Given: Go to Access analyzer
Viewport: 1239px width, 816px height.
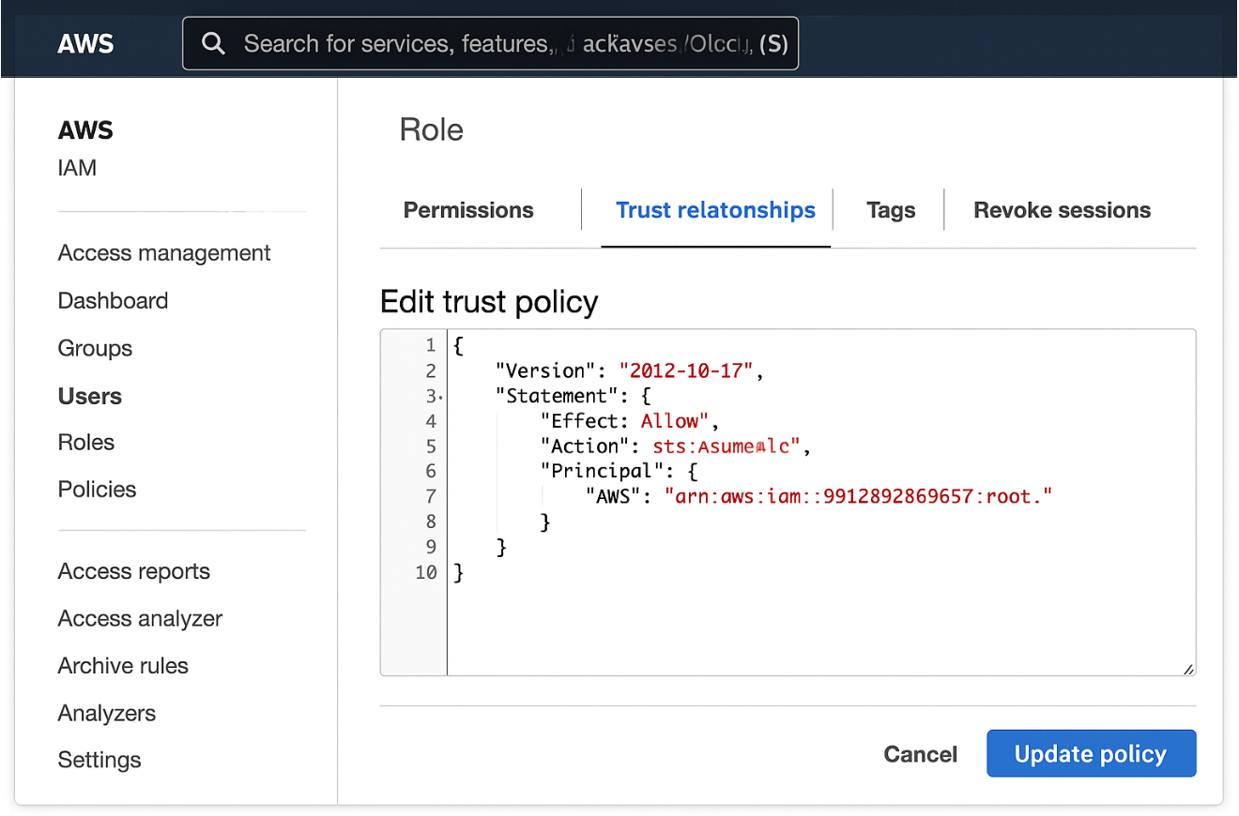Looking at the screenshot, I should 140,619.
